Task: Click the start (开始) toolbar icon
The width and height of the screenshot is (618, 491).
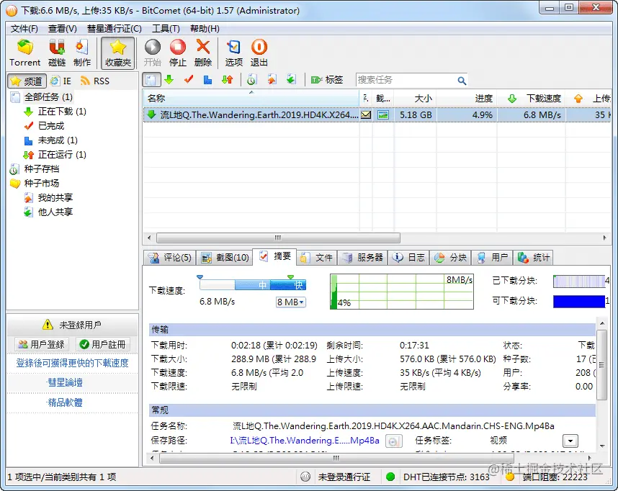Action: tap(152, 53)
